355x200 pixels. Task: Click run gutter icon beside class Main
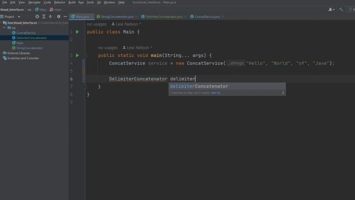coord(78,32)
